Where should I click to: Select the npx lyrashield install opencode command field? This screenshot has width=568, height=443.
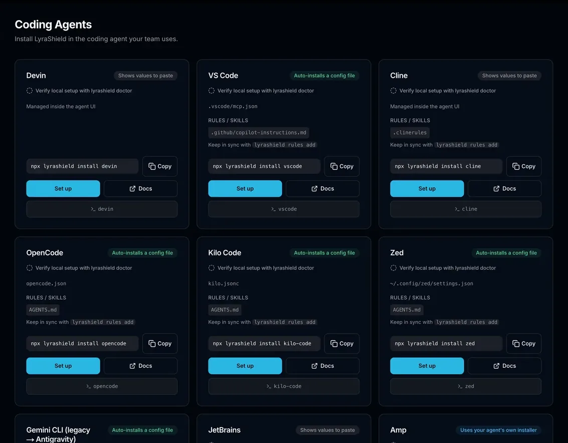(x=82, y=343)
